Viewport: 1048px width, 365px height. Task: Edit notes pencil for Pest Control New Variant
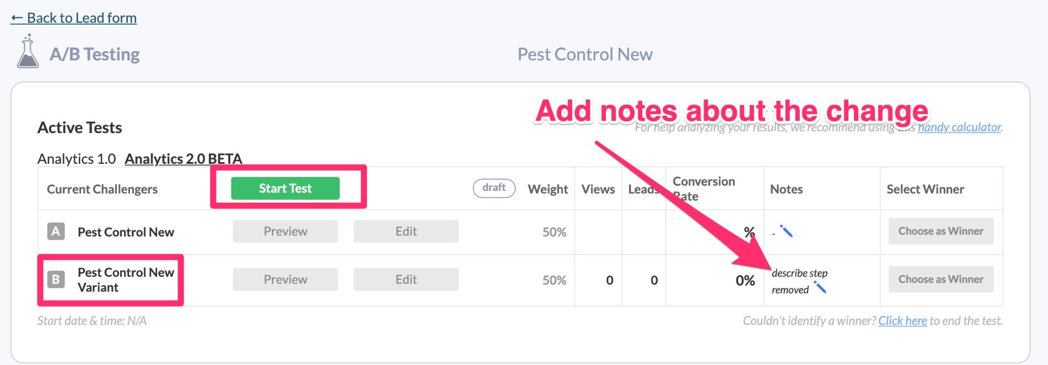(x=820, y=288)
